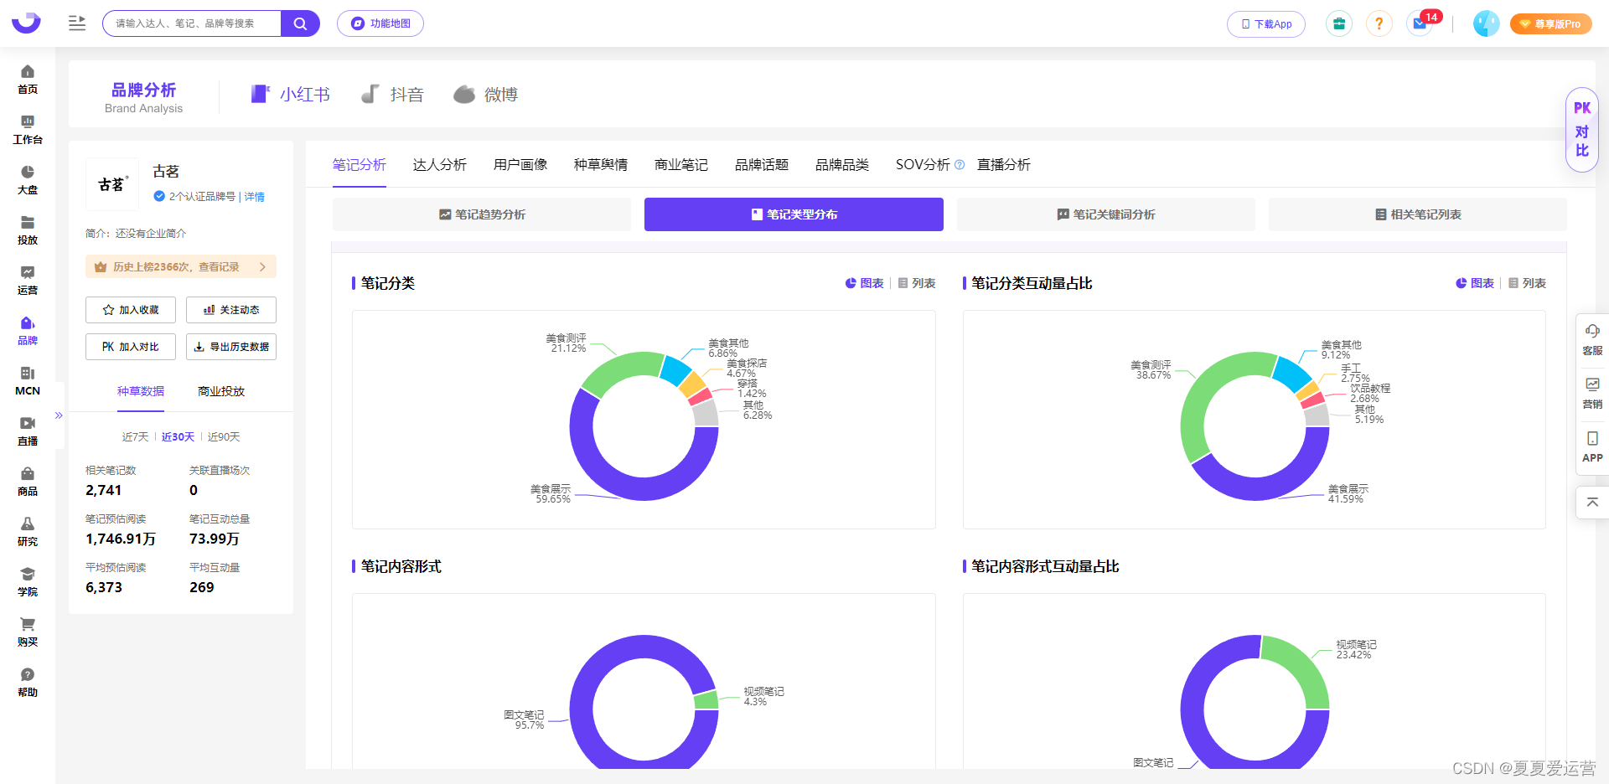Screen dimensions: 1609x784
Task: Go to 首页 home in sidebar
Action: 28,80
